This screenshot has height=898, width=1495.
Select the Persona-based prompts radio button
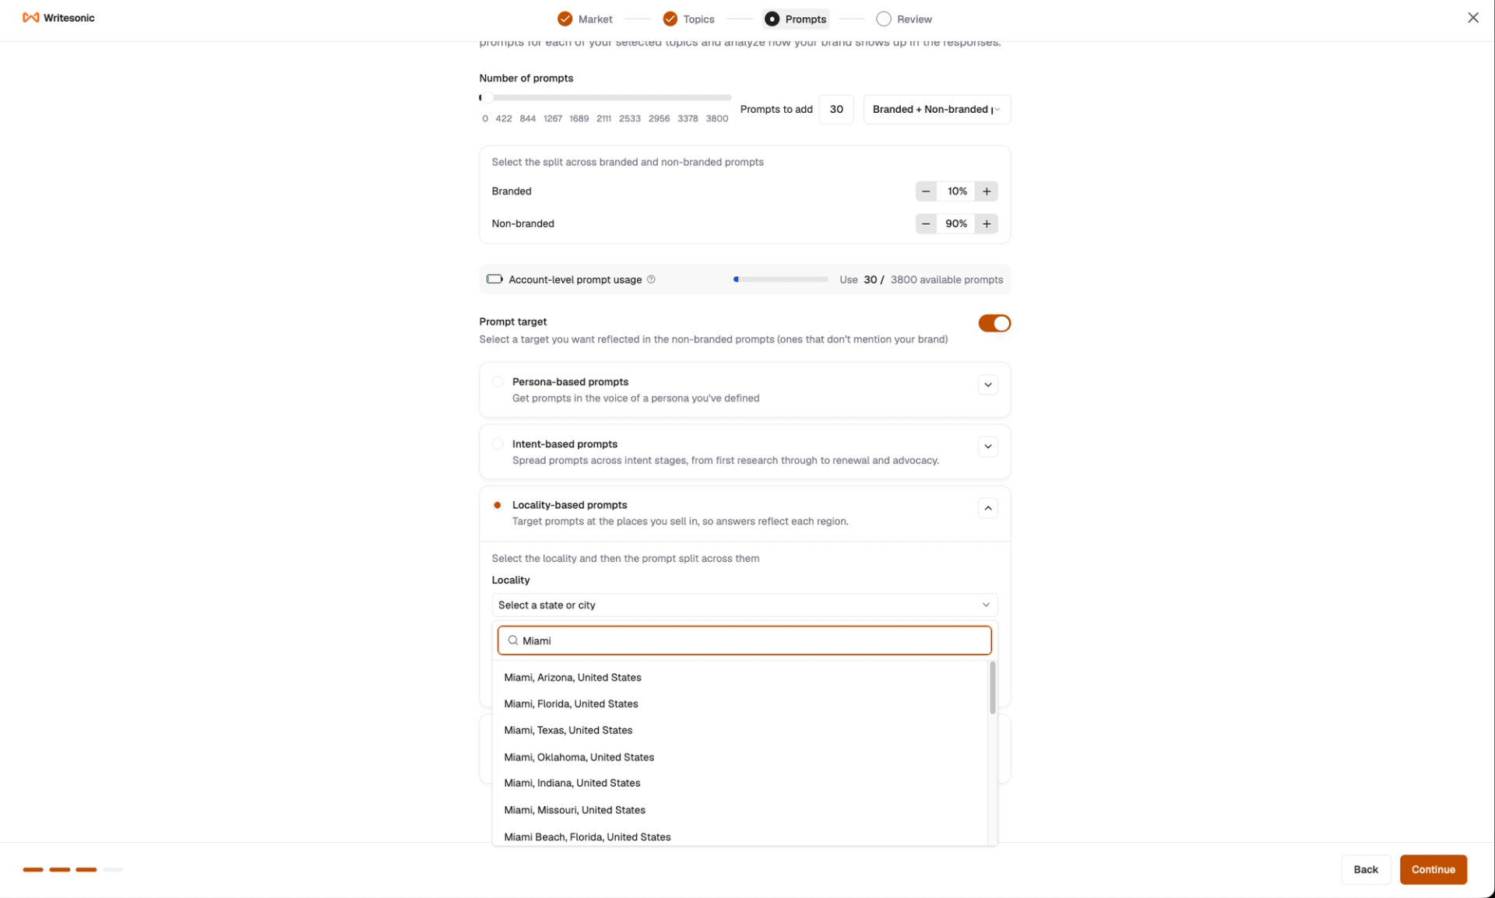pos(498,382)
